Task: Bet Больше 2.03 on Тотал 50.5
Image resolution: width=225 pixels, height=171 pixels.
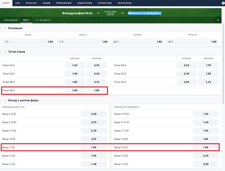Action: (187, 65)
